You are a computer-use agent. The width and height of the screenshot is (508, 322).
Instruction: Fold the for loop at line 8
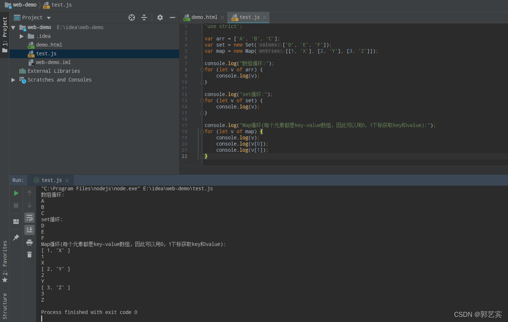[202, 70]
